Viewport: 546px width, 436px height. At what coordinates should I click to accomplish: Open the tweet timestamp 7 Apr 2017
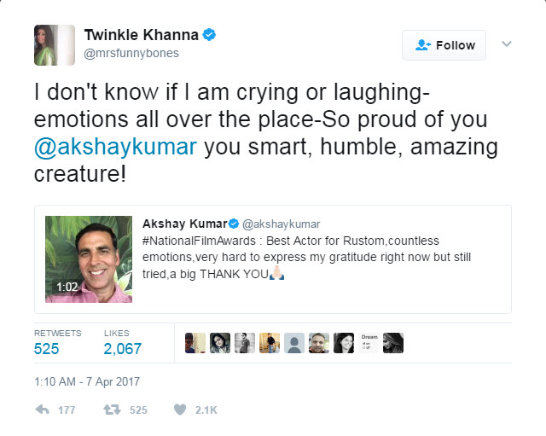pos(86,381)
